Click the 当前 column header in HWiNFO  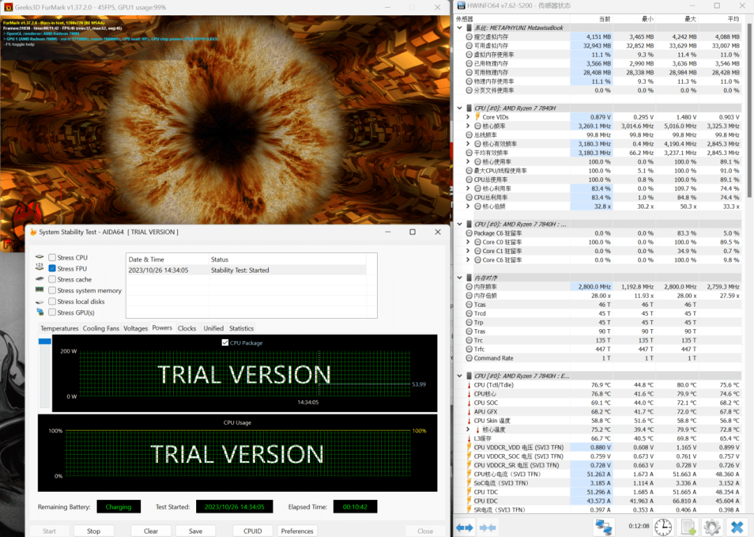point(605,19)
